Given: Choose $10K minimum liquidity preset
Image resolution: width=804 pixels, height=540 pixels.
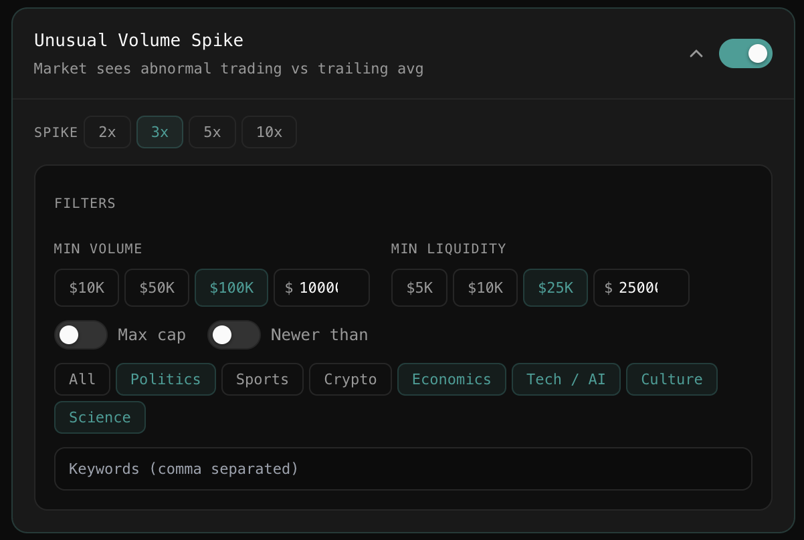Looking at the screenshot, I should tap(485, 288).
